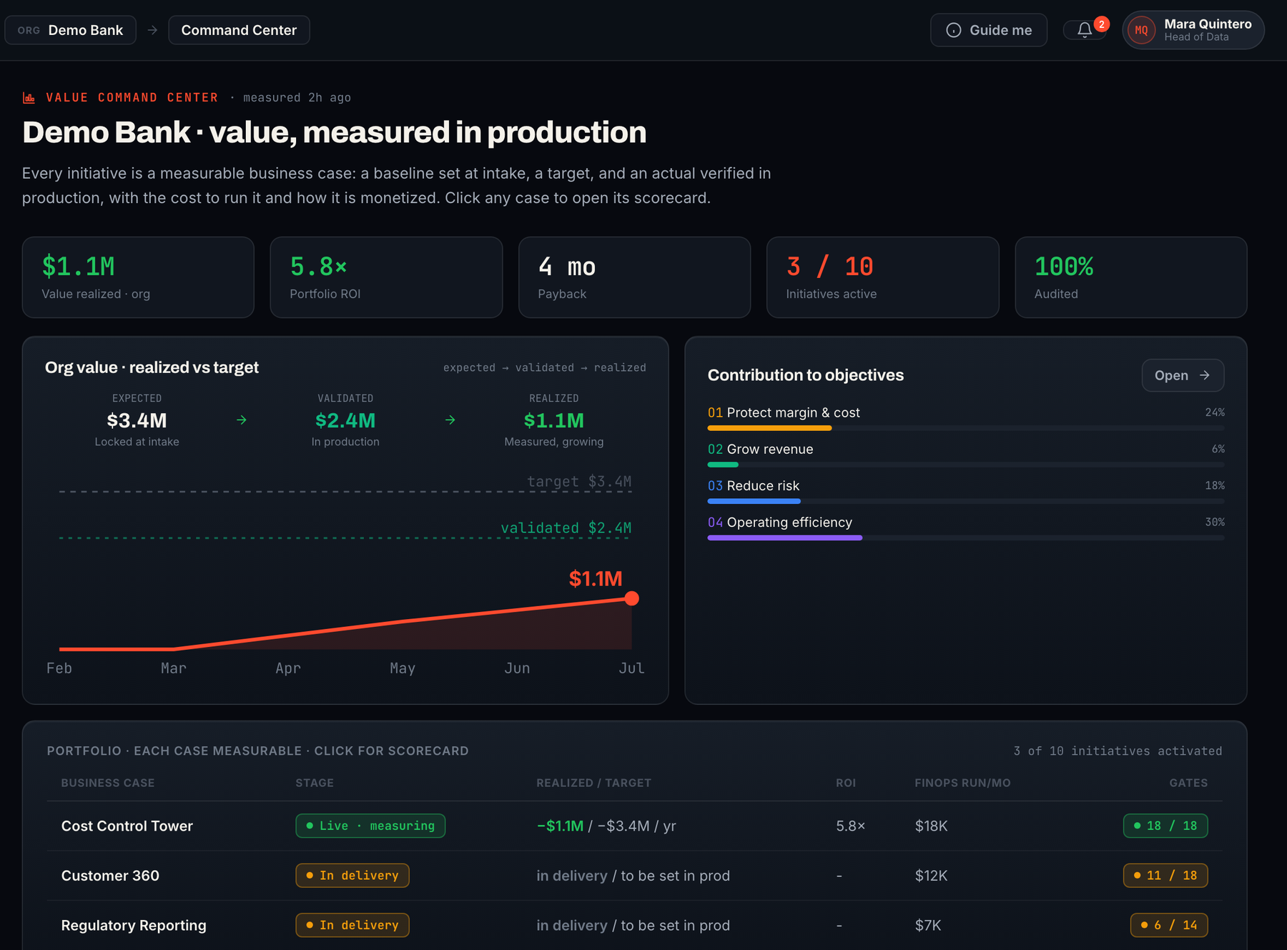Click the Stage column header
Image resolution: width=1287 pixels, height=950 pixels.
click(315, 783)
